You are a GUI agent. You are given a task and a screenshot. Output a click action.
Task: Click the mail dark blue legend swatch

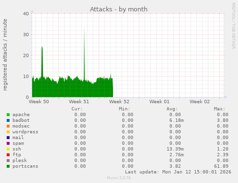pos(8,138)
